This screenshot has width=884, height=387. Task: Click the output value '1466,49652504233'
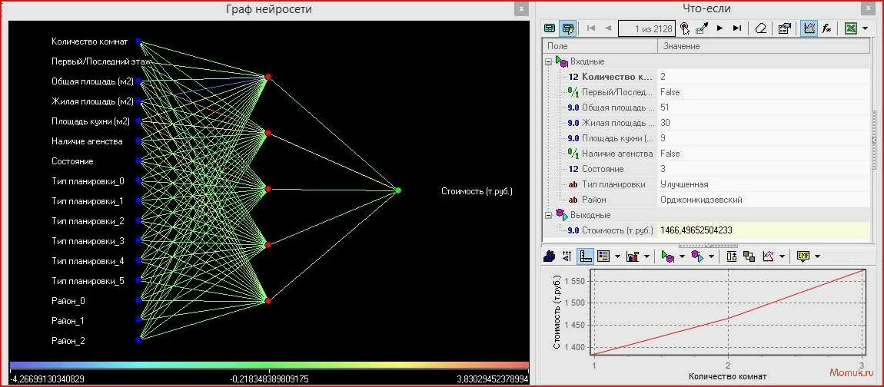pos(696,230)
